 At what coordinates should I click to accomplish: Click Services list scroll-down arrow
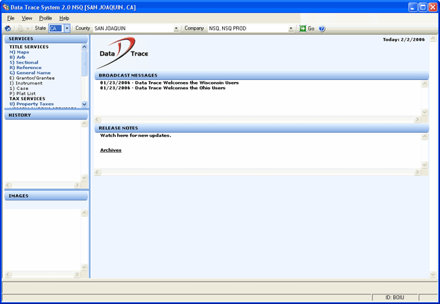tap(85, 104)
